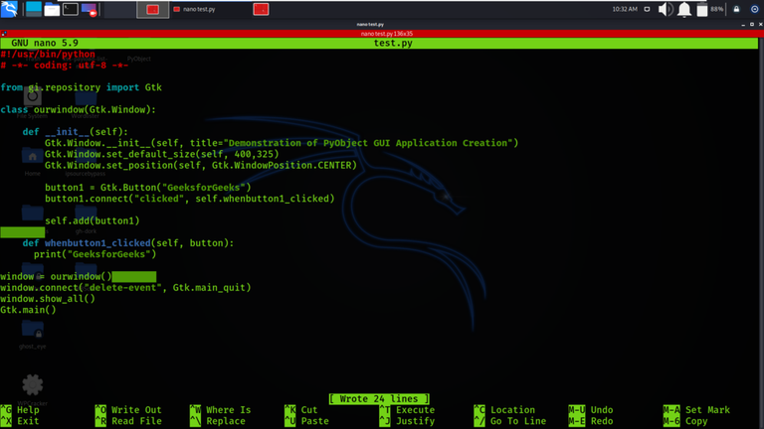Click the self.add(button1) line
The width and height of the screenshot is (764, 429).
(93, 220)
